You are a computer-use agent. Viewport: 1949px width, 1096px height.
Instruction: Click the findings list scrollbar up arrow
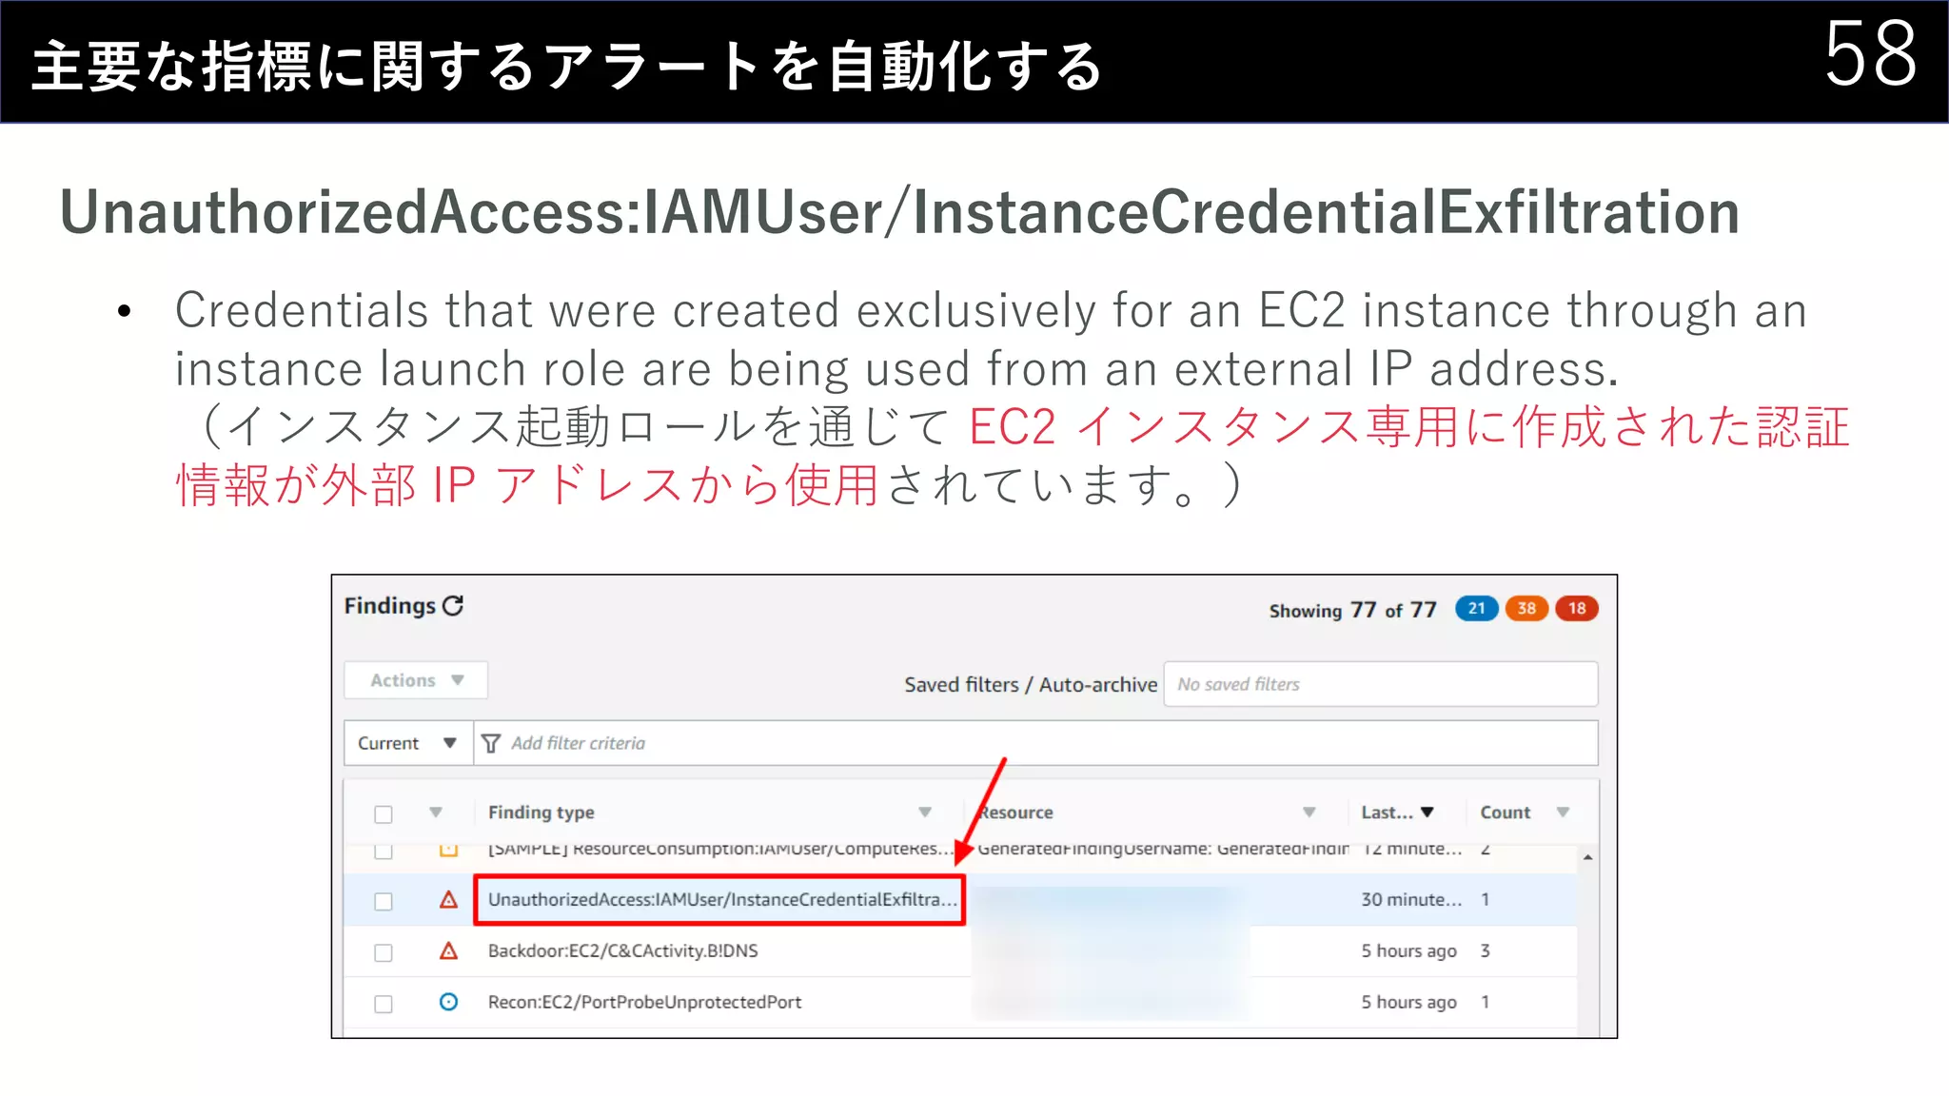coord(1587,858)
